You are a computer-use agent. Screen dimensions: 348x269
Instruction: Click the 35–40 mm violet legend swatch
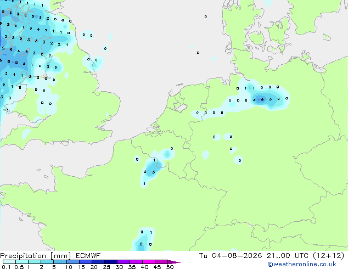tap(136, 262)
